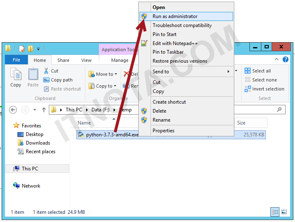The image size is (295, 222).
Task: Click the Properties icon in quick access toolbar
Action: click(22, 49)
